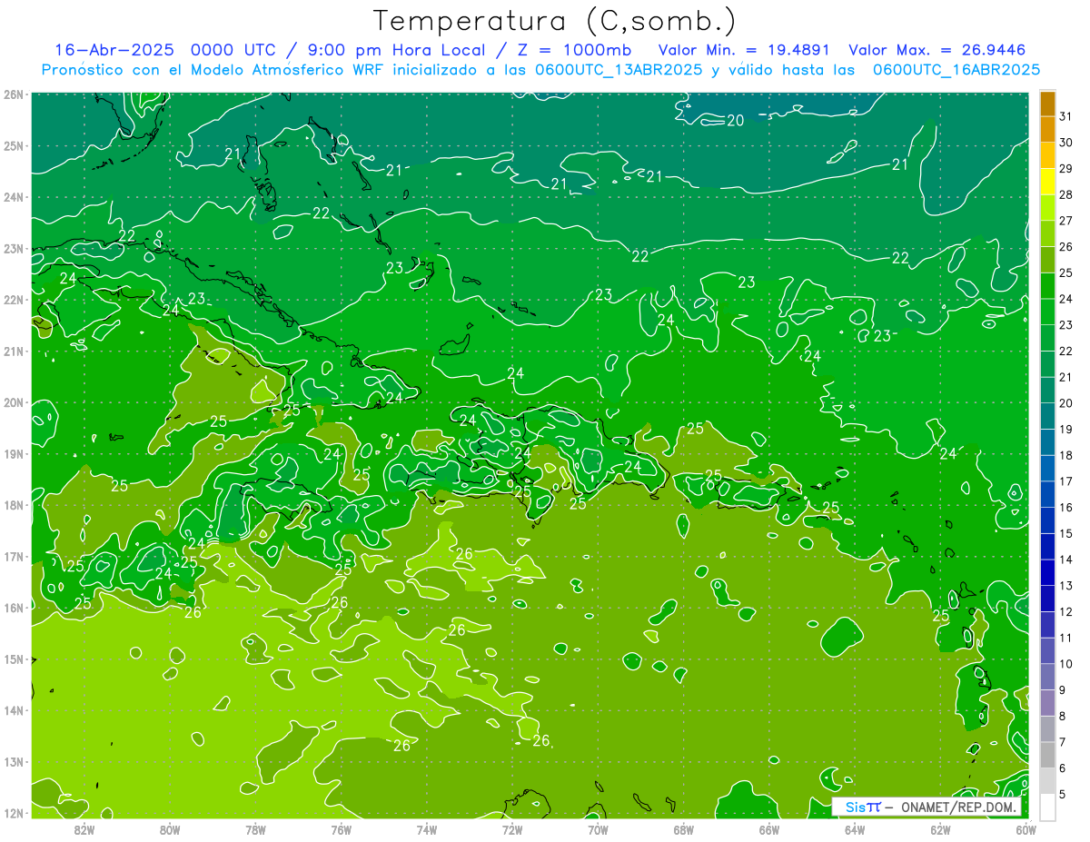Click the color scale label 15
This screenshot has height=842, width=1090.
(1066, 534)
